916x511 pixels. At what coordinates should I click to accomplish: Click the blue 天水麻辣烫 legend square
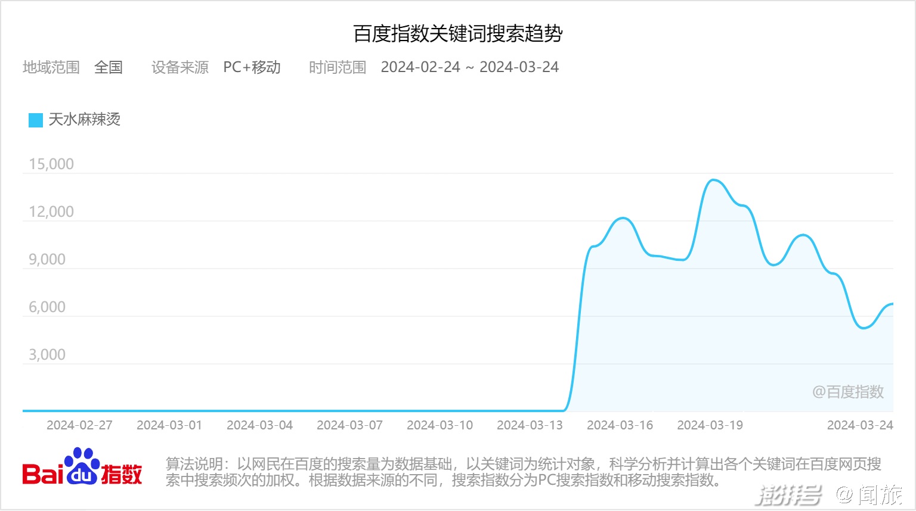coord(36,120)
